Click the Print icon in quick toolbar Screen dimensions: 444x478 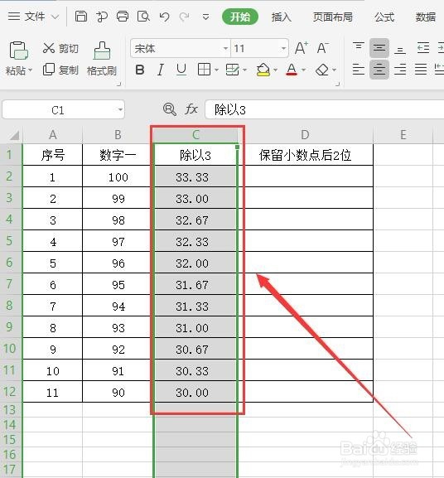[123, 17]
